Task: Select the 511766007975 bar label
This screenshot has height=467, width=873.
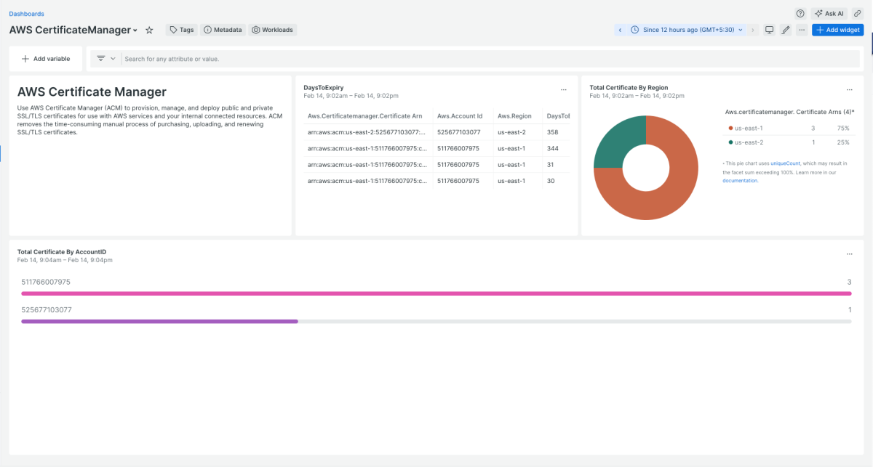Action: [46, 282]
